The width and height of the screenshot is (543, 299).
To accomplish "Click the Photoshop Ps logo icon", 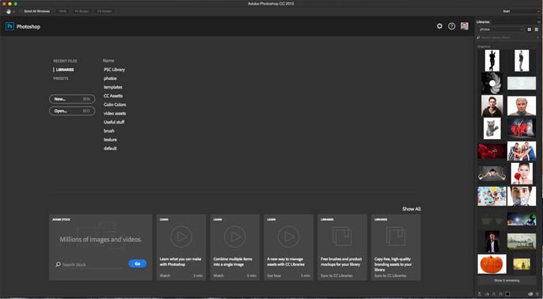I will point(9,26).
